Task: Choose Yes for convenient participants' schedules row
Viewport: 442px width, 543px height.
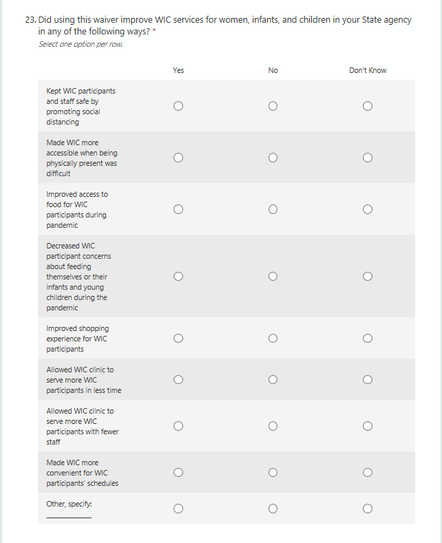Action: (x=178, y=473)
